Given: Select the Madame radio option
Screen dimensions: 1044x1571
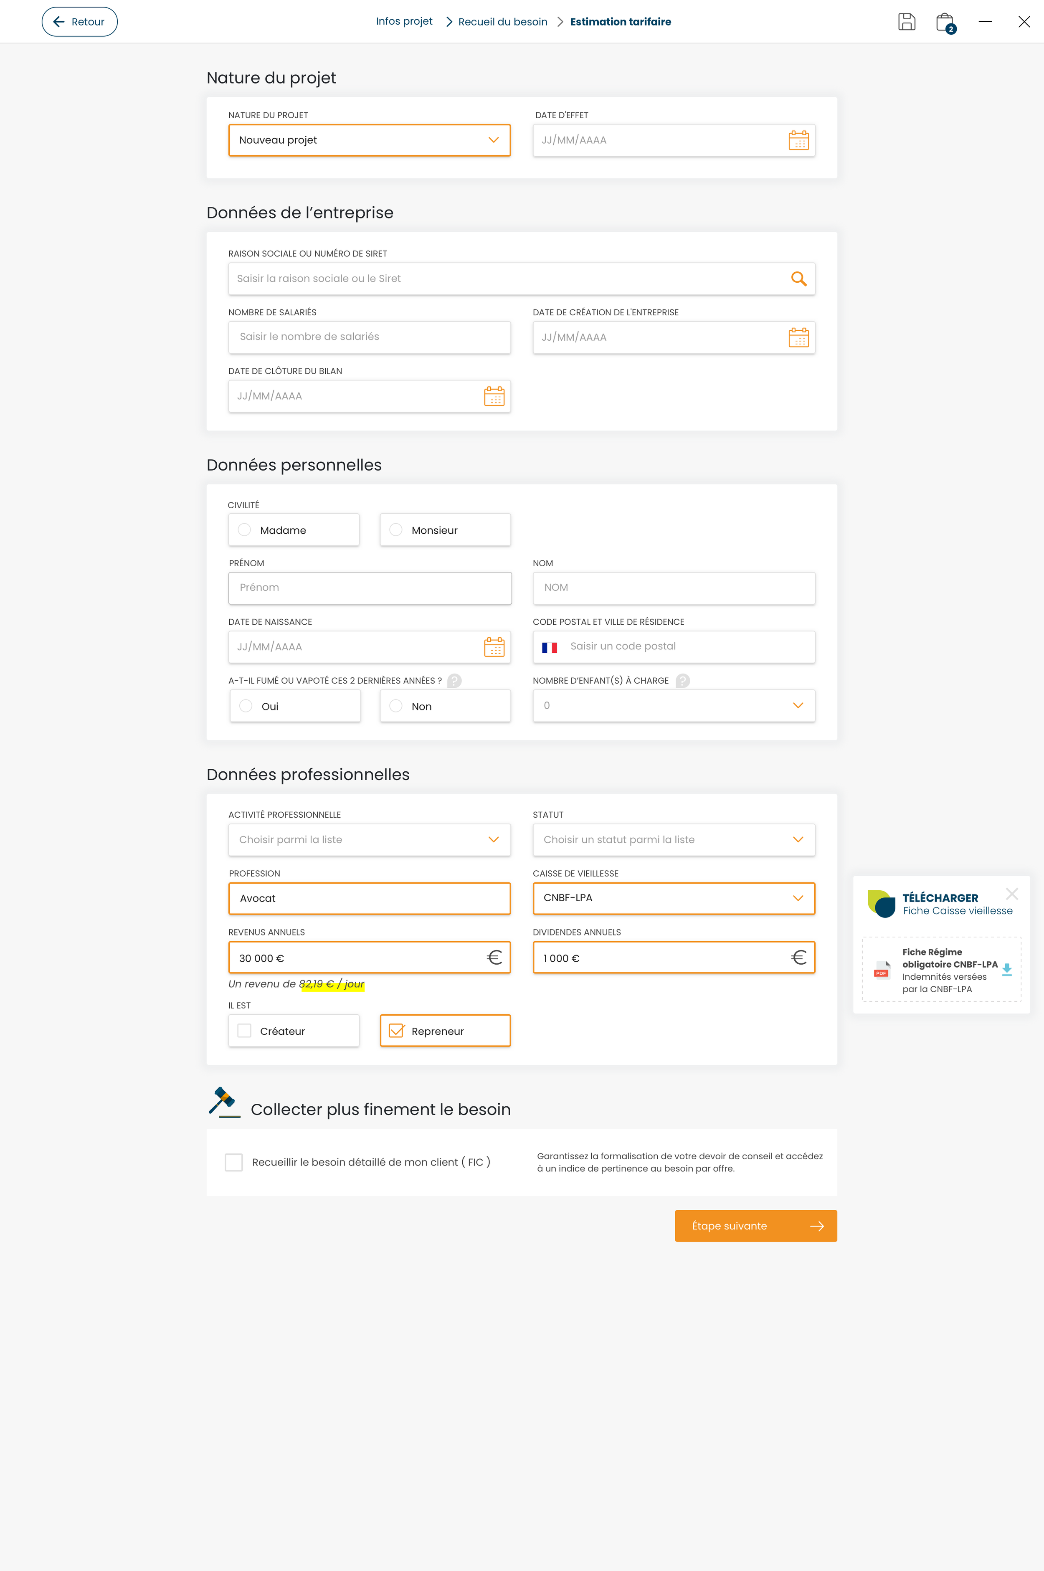Looking at the screenshot, I should tap(245, 530).
